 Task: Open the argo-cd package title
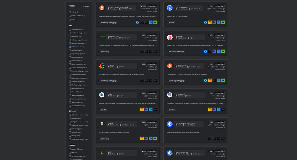179,36
